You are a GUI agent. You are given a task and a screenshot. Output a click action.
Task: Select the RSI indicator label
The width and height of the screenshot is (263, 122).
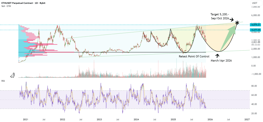(3, 81)
